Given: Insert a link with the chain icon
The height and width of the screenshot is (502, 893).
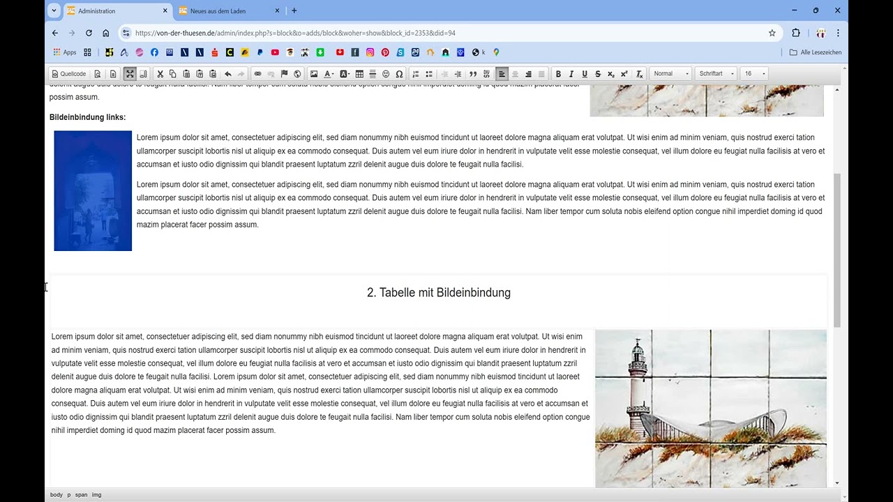Looking at the screenshot, I should [x=257, y=74].
